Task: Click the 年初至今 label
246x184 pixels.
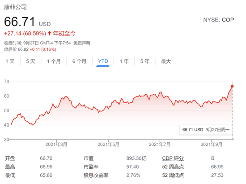Action: [64, 34]
